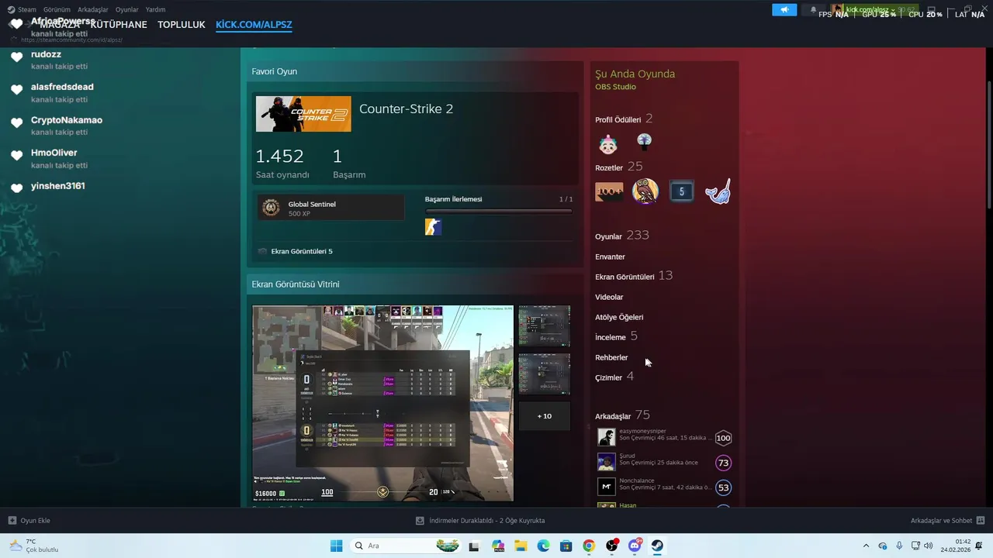This screenshot has height=558, width=993.
Task: Open the Global Sentinel badge icon
Action: click(271, 208)
